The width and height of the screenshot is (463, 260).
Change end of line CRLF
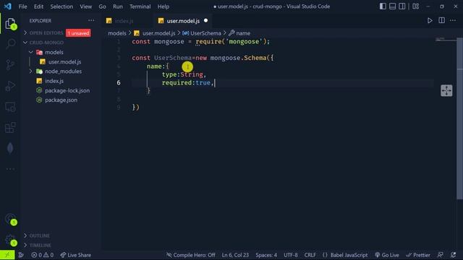click(310, 255)
